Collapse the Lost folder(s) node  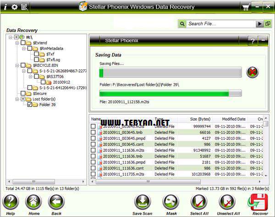(17, 99)
